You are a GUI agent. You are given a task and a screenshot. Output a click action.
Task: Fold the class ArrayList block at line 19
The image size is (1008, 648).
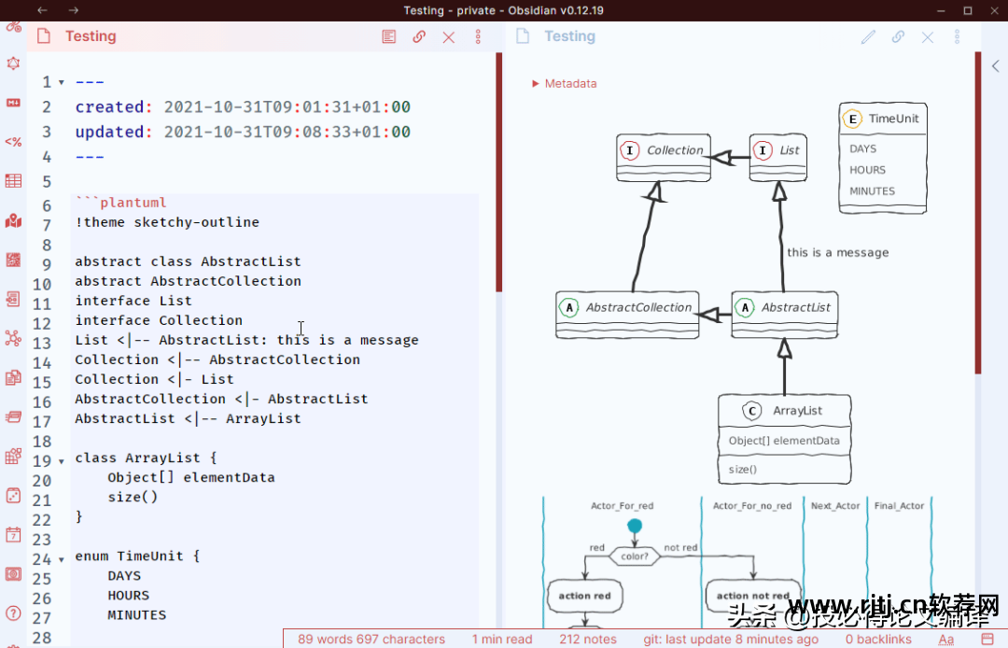(x=62, y=461)
